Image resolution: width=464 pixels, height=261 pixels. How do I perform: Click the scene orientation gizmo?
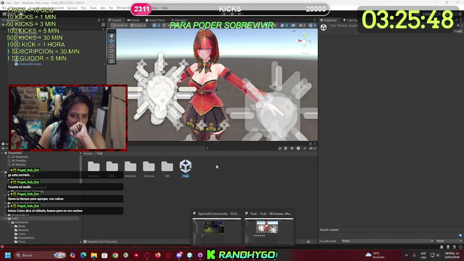click(304, 41)
